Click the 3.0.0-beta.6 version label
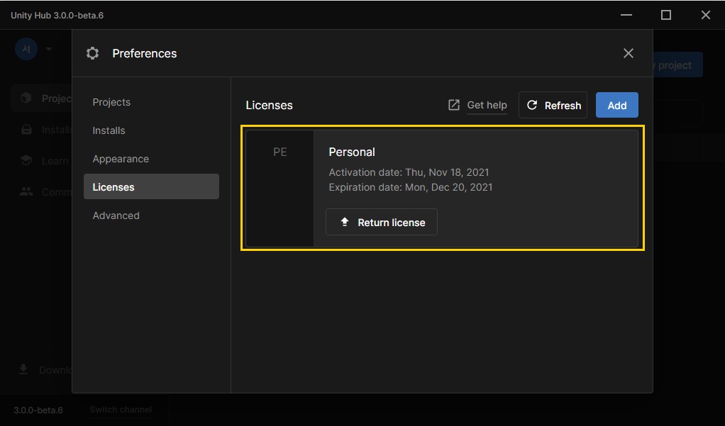The image size is (725, 426). click(38, 410)
